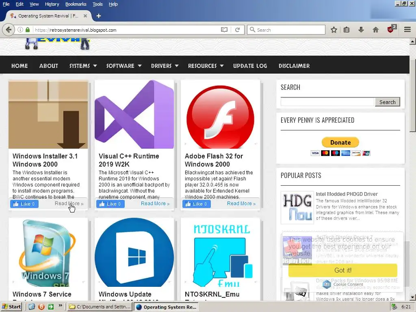
Task: Open the Windows Update blue circle thumbnail
Action: (x=134, y=252)
